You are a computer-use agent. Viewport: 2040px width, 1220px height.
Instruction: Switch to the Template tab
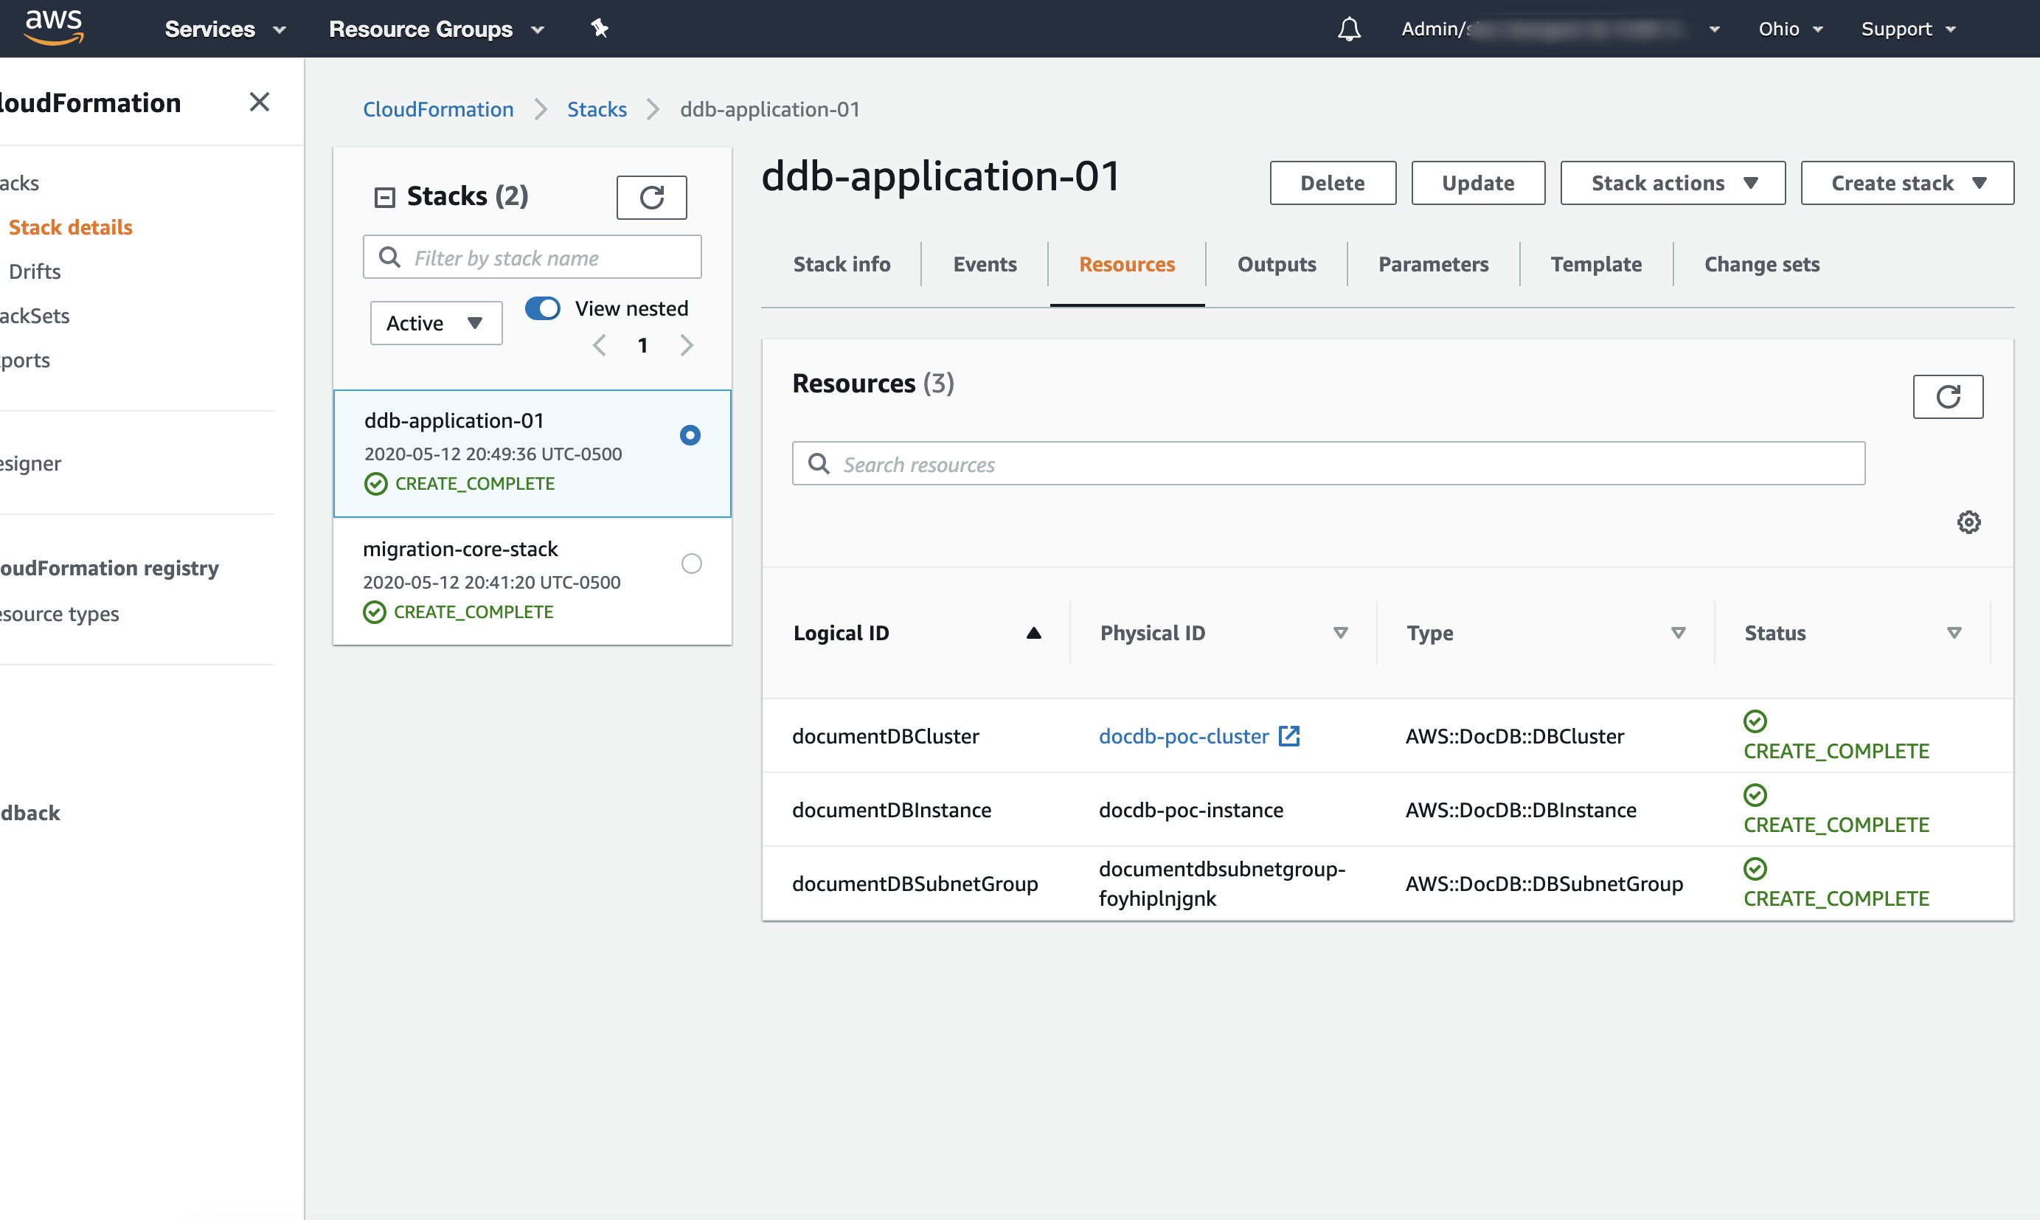click(x=1595, y=264)
